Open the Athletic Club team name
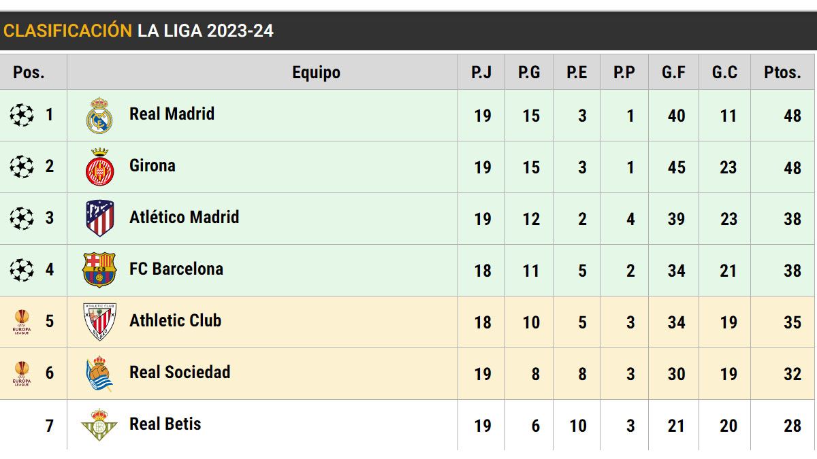 click(x=175, y=320)
